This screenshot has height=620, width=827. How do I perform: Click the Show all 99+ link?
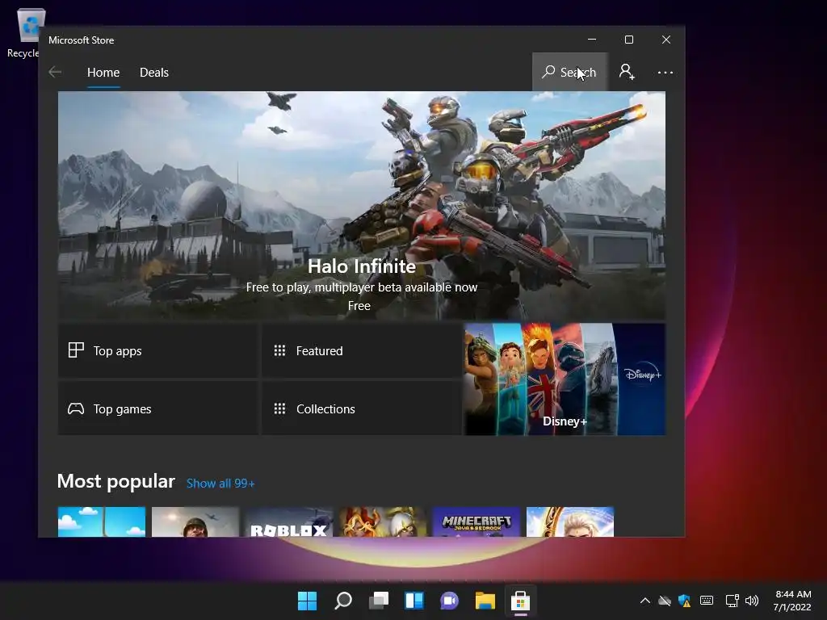coord(220,484)
